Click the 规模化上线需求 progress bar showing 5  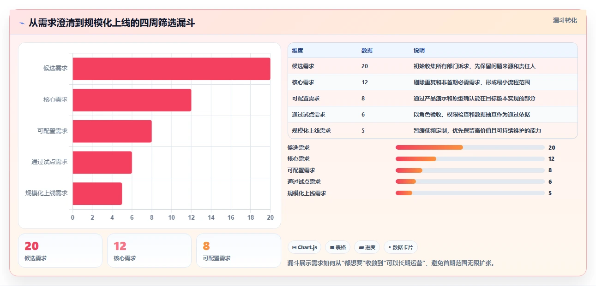[x=470, y=193]
